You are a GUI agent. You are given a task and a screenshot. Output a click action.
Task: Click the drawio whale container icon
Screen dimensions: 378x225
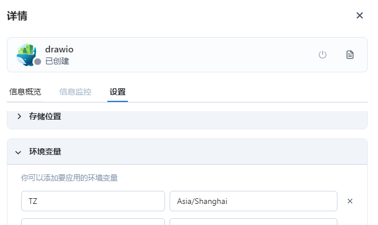tap(26, 55)
